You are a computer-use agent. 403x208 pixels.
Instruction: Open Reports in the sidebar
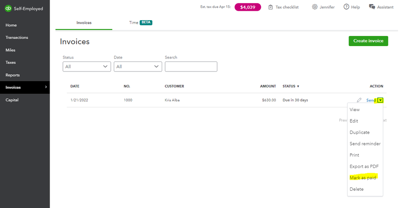click(13, 75)
